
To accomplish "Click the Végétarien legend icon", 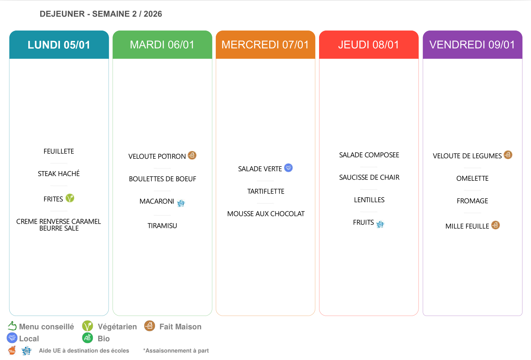I will point(88,326).
